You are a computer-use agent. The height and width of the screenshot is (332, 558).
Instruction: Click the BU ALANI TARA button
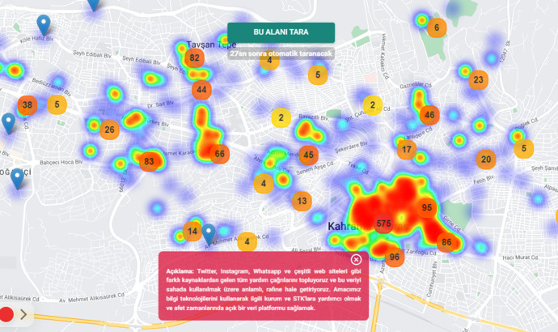[x=281, y=32]
